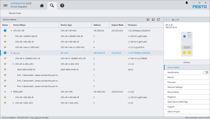Sort by Subnet Mask column header
210x119 pixels.
coord(118,25)
